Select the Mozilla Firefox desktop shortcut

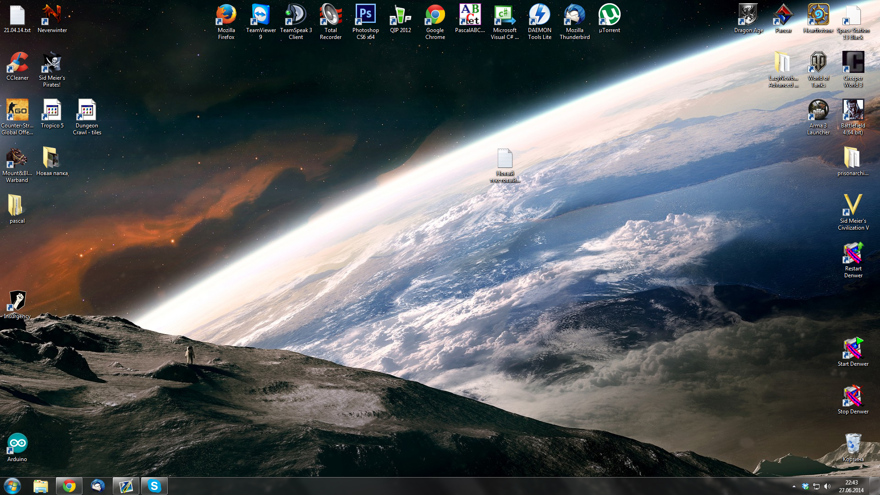[226, 22]
